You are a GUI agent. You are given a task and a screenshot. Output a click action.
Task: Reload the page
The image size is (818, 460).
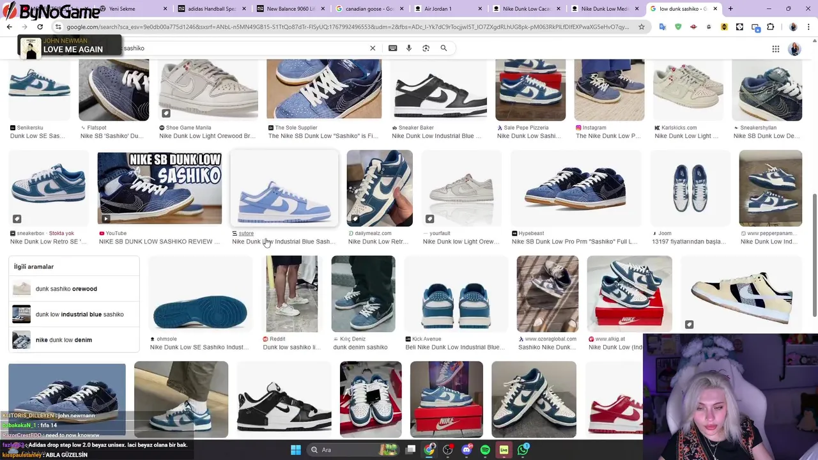(40, 27)
